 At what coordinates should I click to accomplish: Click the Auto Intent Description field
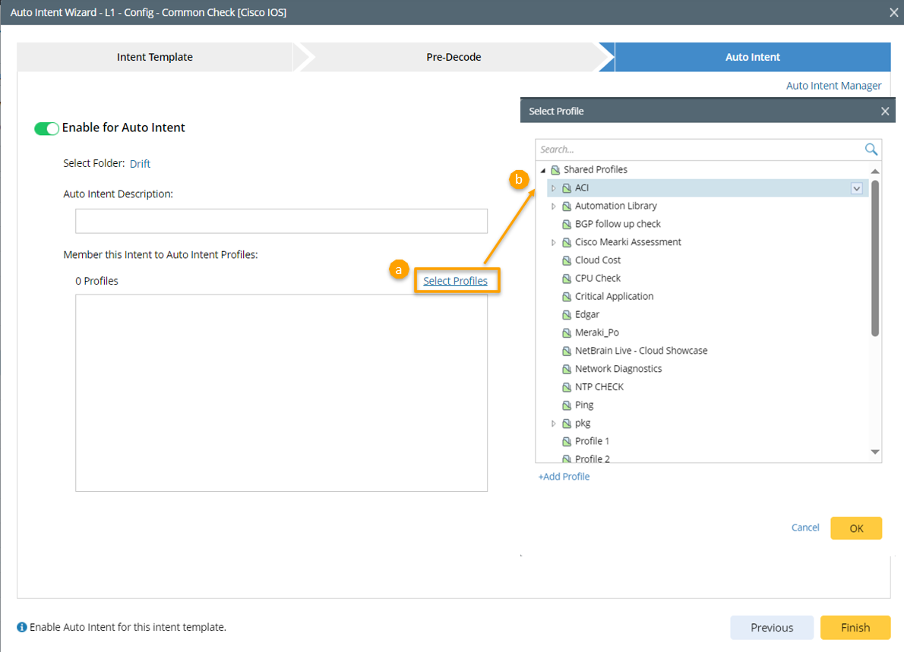281,221
